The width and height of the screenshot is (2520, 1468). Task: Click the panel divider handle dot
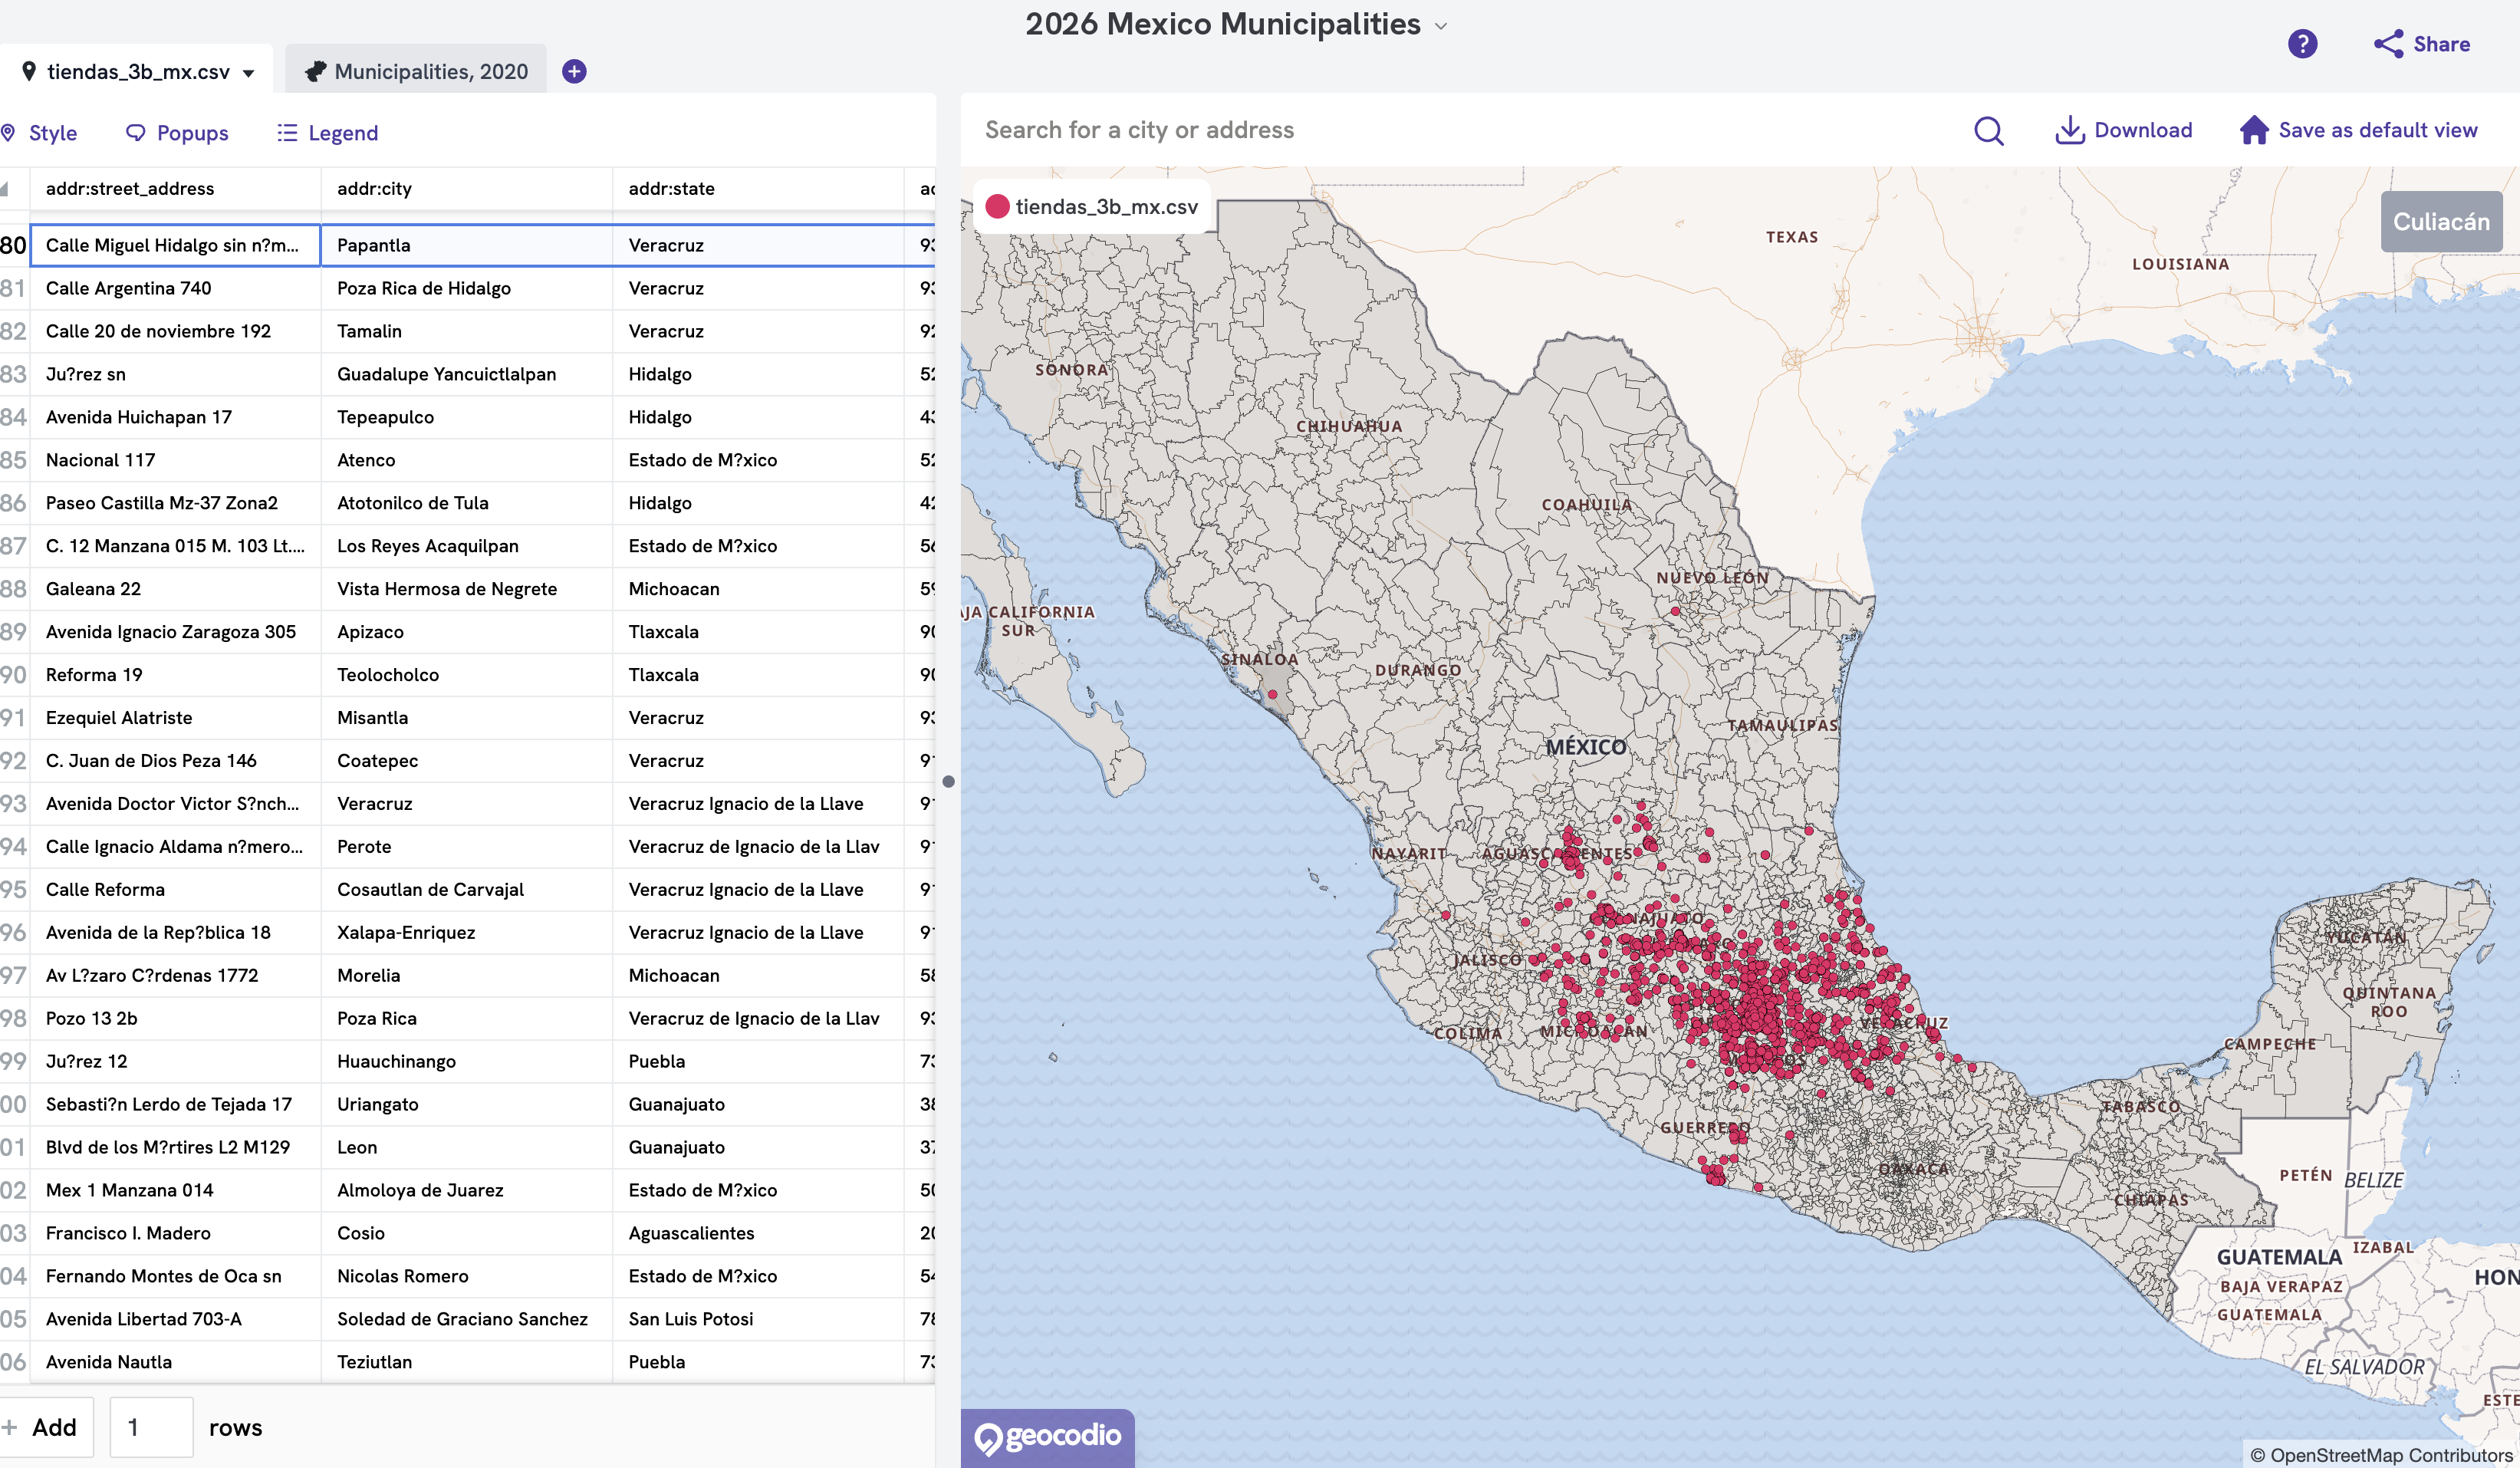948,781
